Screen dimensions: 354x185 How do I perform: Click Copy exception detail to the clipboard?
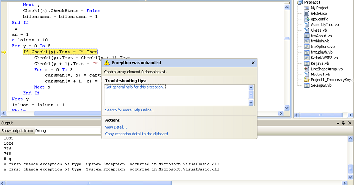pos(136,134)
